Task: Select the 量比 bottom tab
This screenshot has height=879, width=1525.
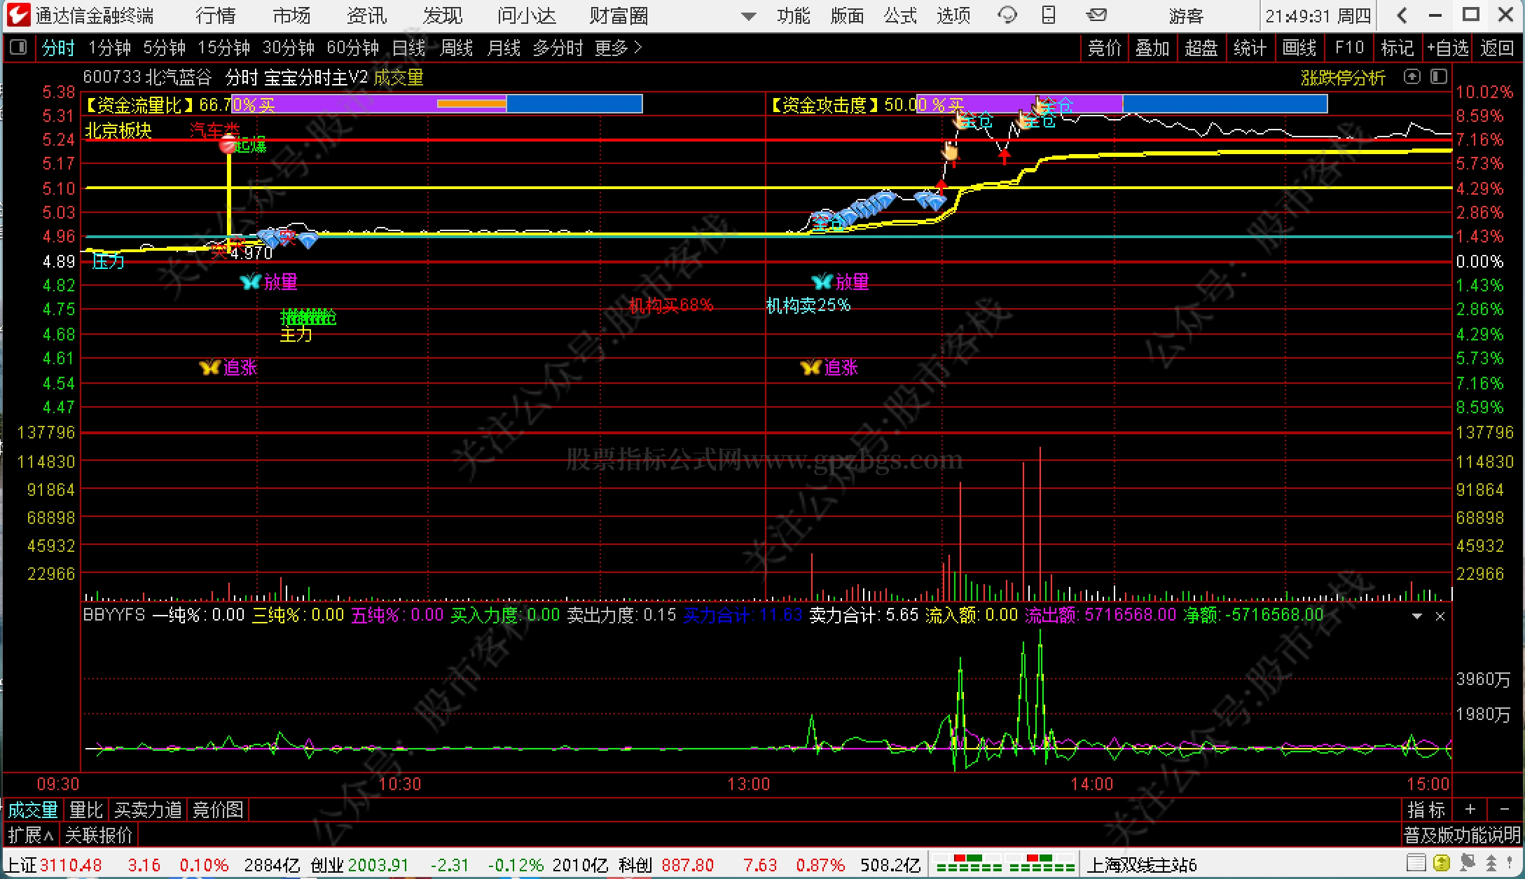Action: pos(86,810)
